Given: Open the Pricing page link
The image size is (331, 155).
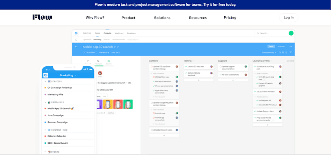Looking at the screenshot, I should pyautogui.click(x=230, y=18).
